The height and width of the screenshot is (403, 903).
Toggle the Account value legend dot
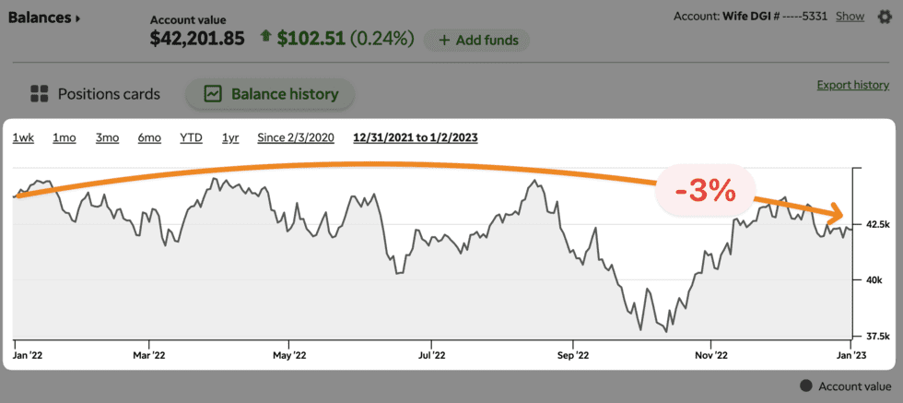(x=805, y=386)
